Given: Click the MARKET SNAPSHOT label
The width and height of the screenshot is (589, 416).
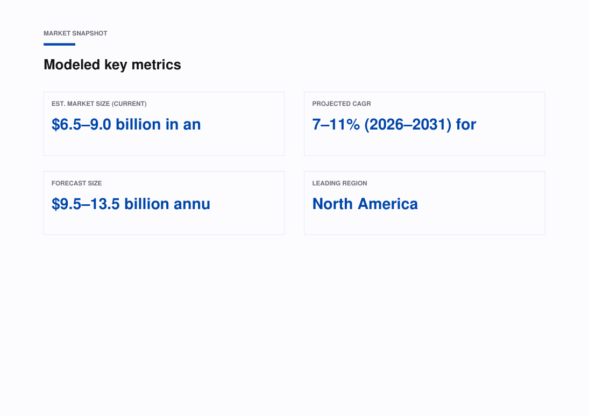Looking at the screenshot, I should (75, 33).
